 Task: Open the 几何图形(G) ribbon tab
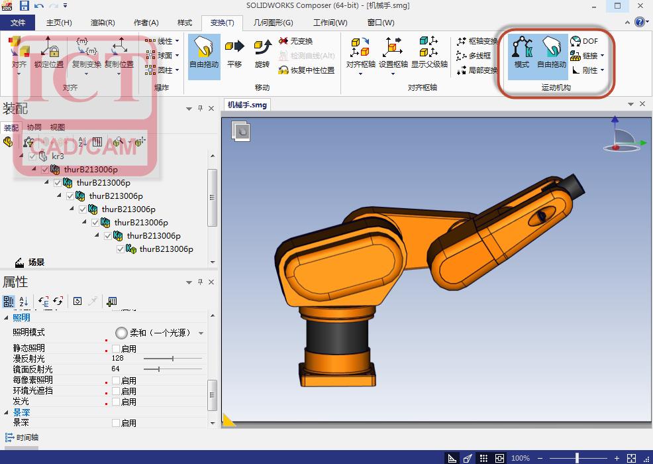pyautogui.click(x=273, y=23)
